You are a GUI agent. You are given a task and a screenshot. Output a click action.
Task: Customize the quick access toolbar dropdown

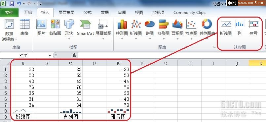tap(40, 4)
